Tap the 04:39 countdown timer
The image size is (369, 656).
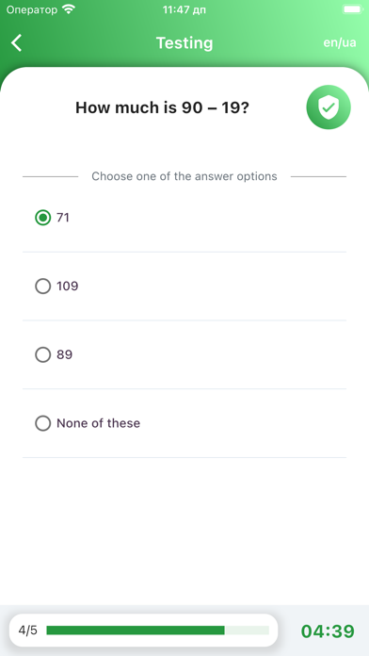(x=328, y=631)
